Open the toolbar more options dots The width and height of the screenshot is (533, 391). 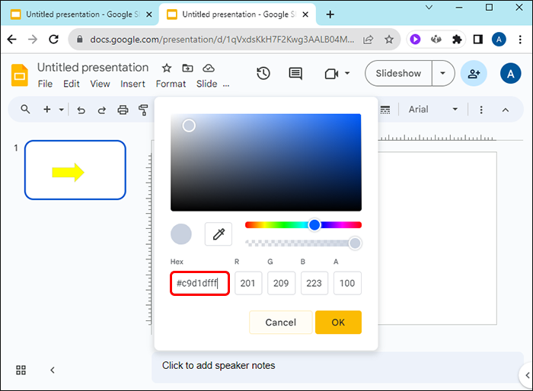[x=481, y=110]
